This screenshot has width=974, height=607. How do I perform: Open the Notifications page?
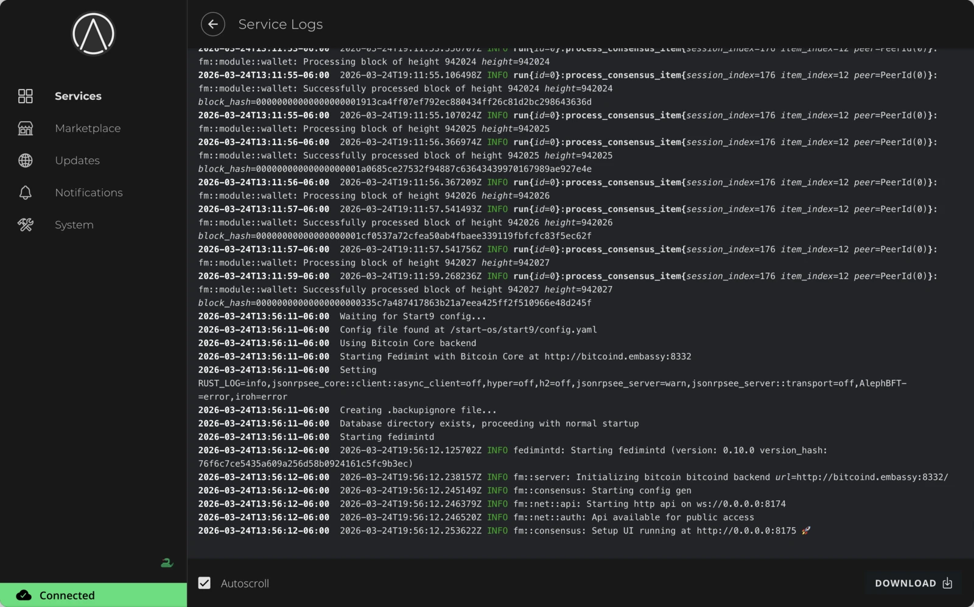click(88, 192)
